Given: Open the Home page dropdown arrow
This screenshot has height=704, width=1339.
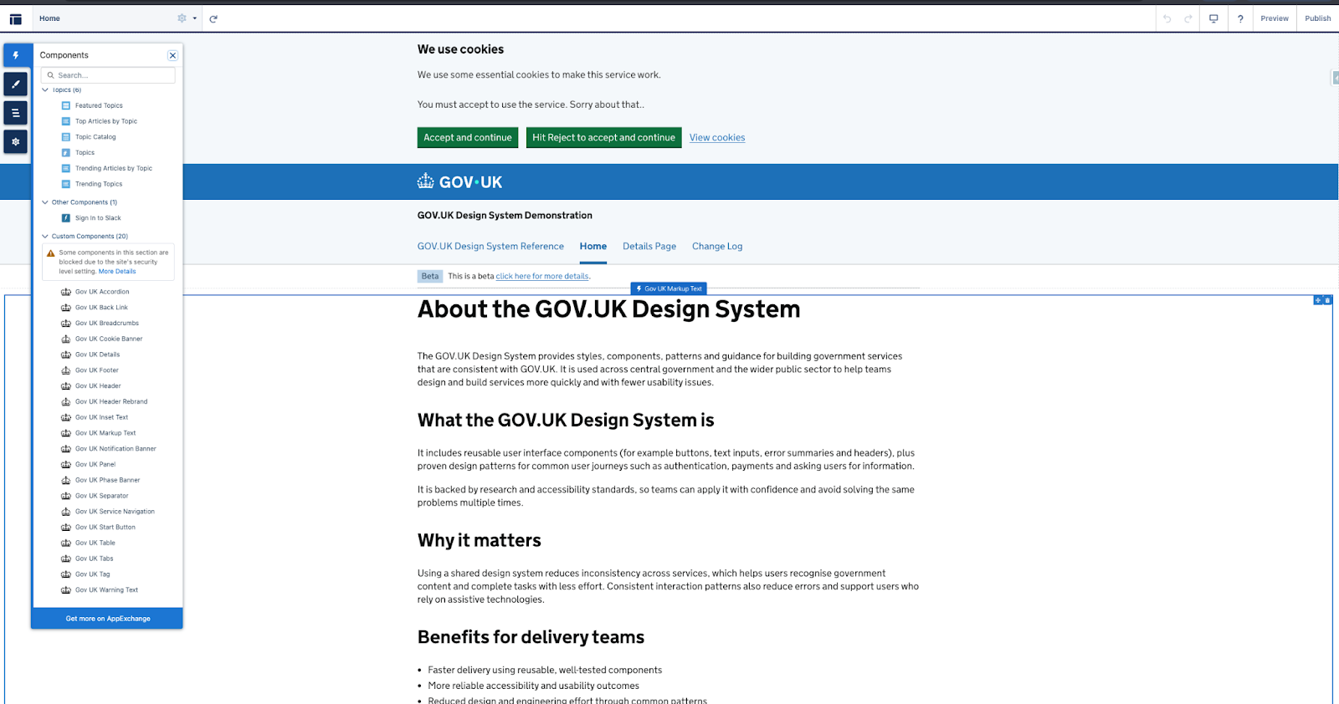Looking at the screenshot, I should 195,18.
